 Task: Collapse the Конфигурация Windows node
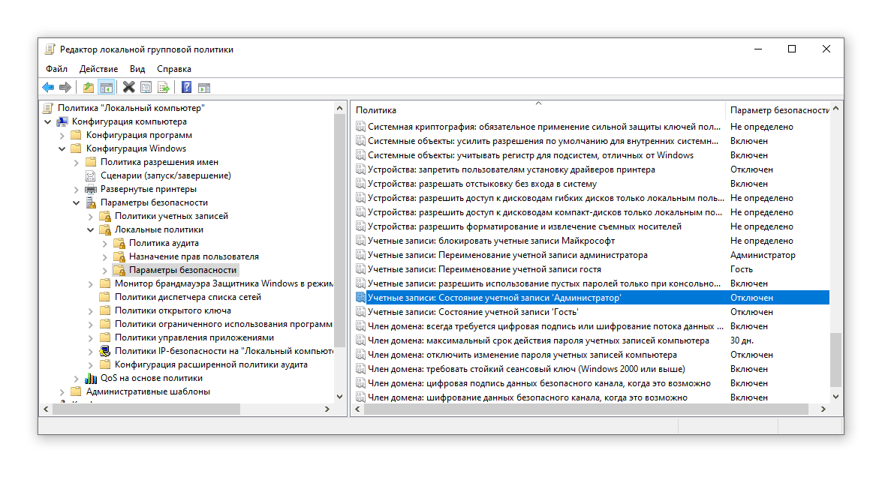(x=62, y=148)
